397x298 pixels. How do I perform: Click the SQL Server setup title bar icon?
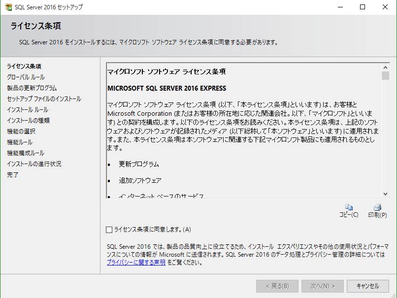[8, 7]
